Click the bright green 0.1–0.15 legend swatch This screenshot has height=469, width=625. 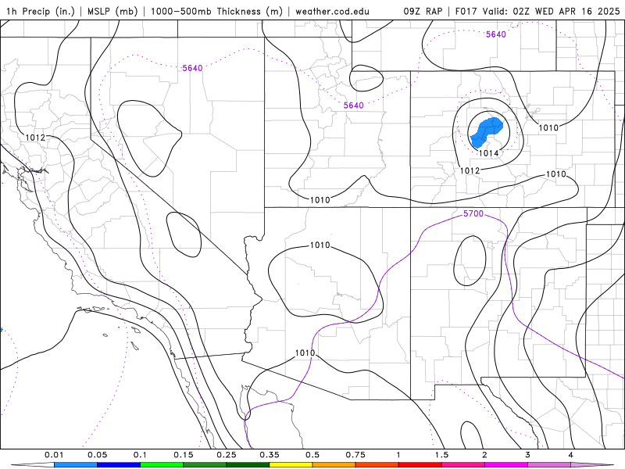162,465
